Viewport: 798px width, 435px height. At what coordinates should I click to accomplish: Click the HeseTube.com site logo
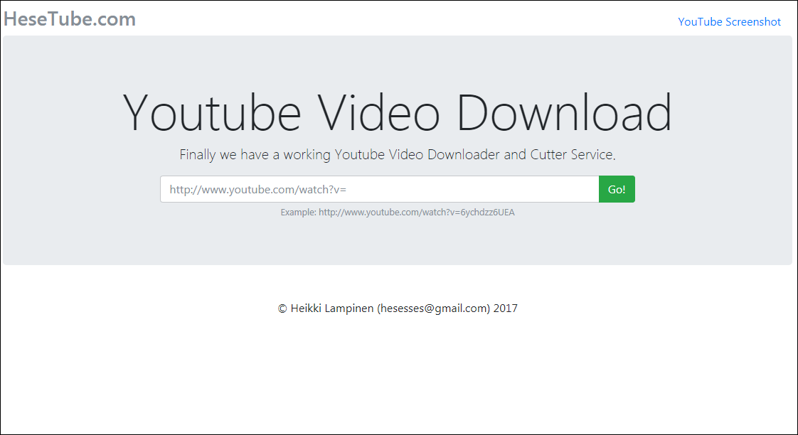coord(70,19)
